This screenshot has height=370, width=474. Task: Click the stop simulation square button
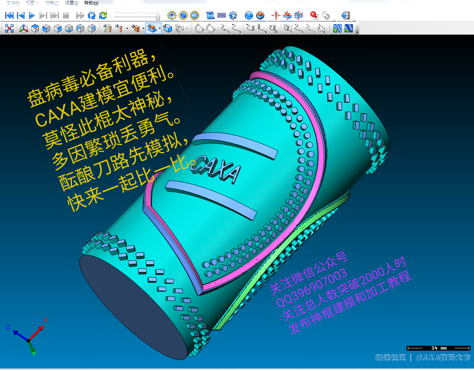click(x=66, y=15)
